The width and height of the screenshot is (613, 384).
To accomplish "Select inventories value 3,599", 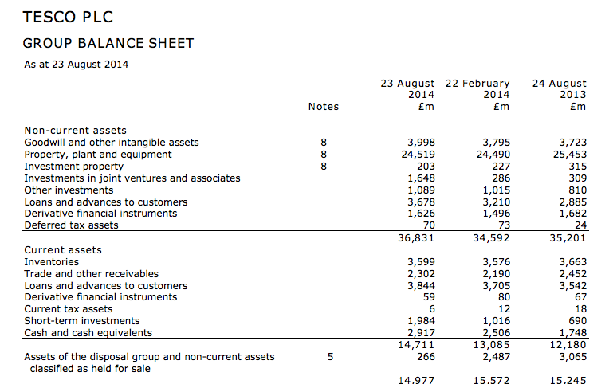I will 421,262.
